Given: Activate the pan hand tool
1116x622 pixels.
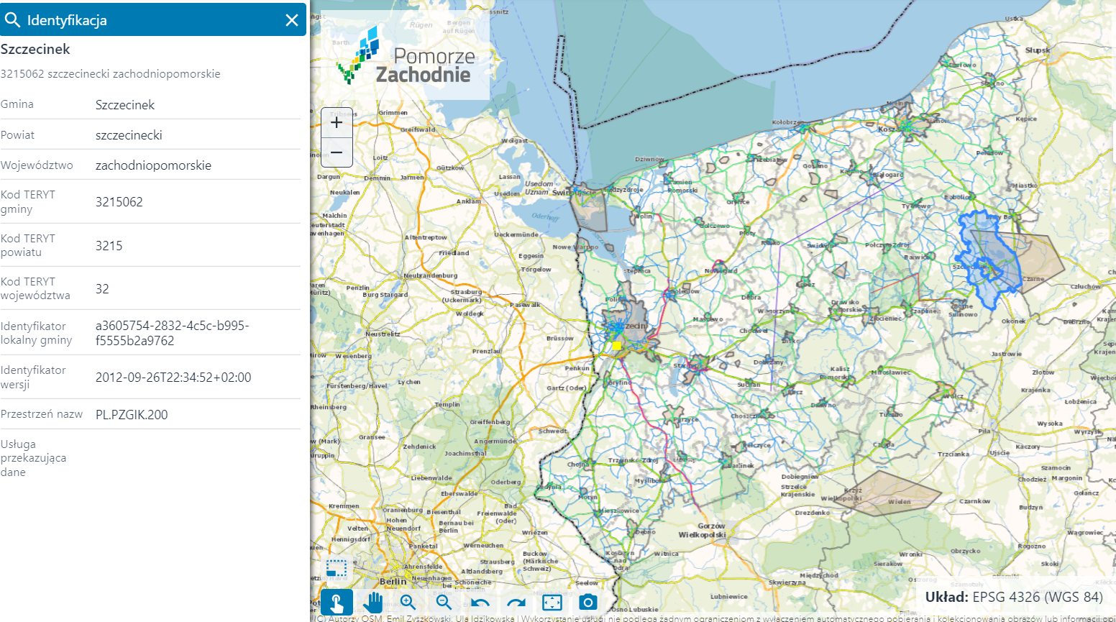Looking at the screenshot, I should click(372, 603).
